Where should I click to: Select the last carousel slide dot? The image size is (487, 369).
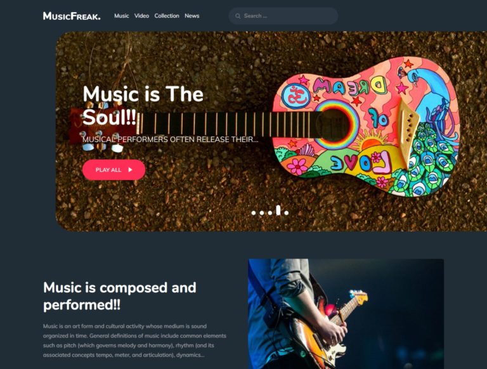287,213
